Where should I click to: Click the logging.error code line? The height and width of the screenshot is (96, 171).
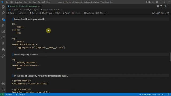click(41, 47)
